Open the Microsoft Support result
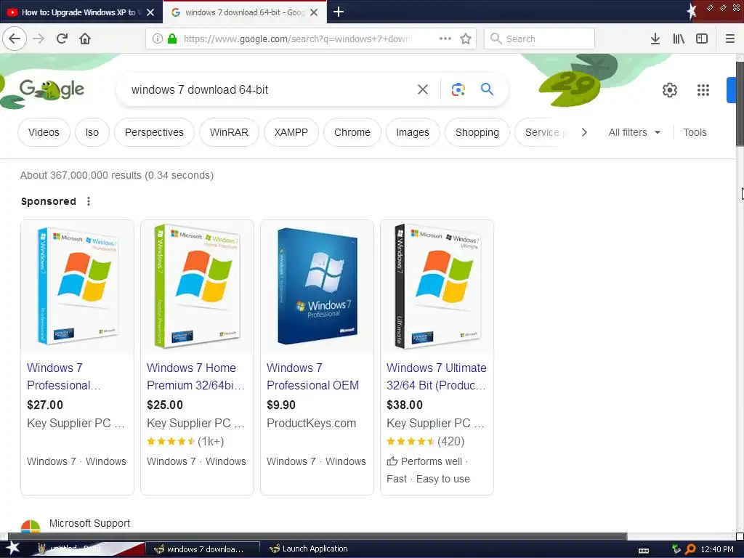Image resolution: width=744 pixels, height=558 pixels. pyautogui.click(x=89, y=523)
